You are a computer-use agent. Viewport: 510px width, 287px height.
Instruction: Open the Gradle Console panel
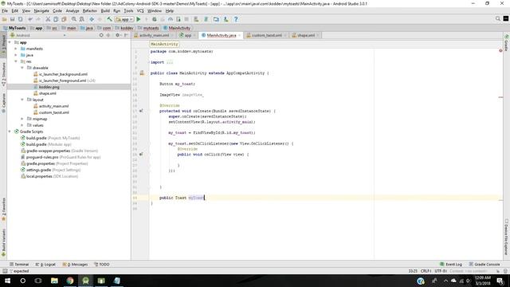[x=484, y=264]
